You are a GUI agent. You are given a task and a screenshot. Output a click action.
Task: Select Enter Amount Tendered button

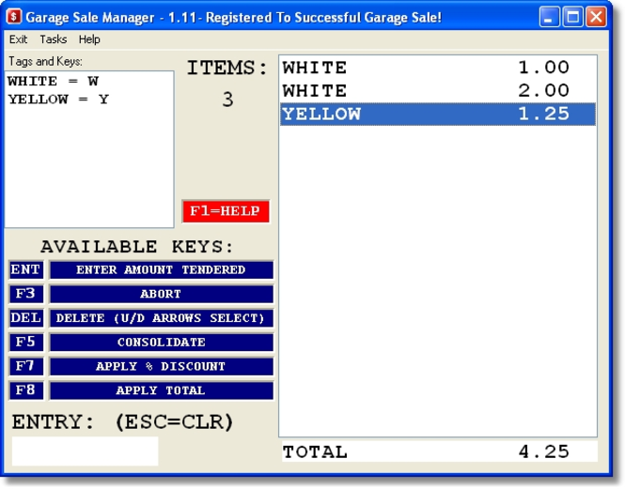click(x=161, y=269)
